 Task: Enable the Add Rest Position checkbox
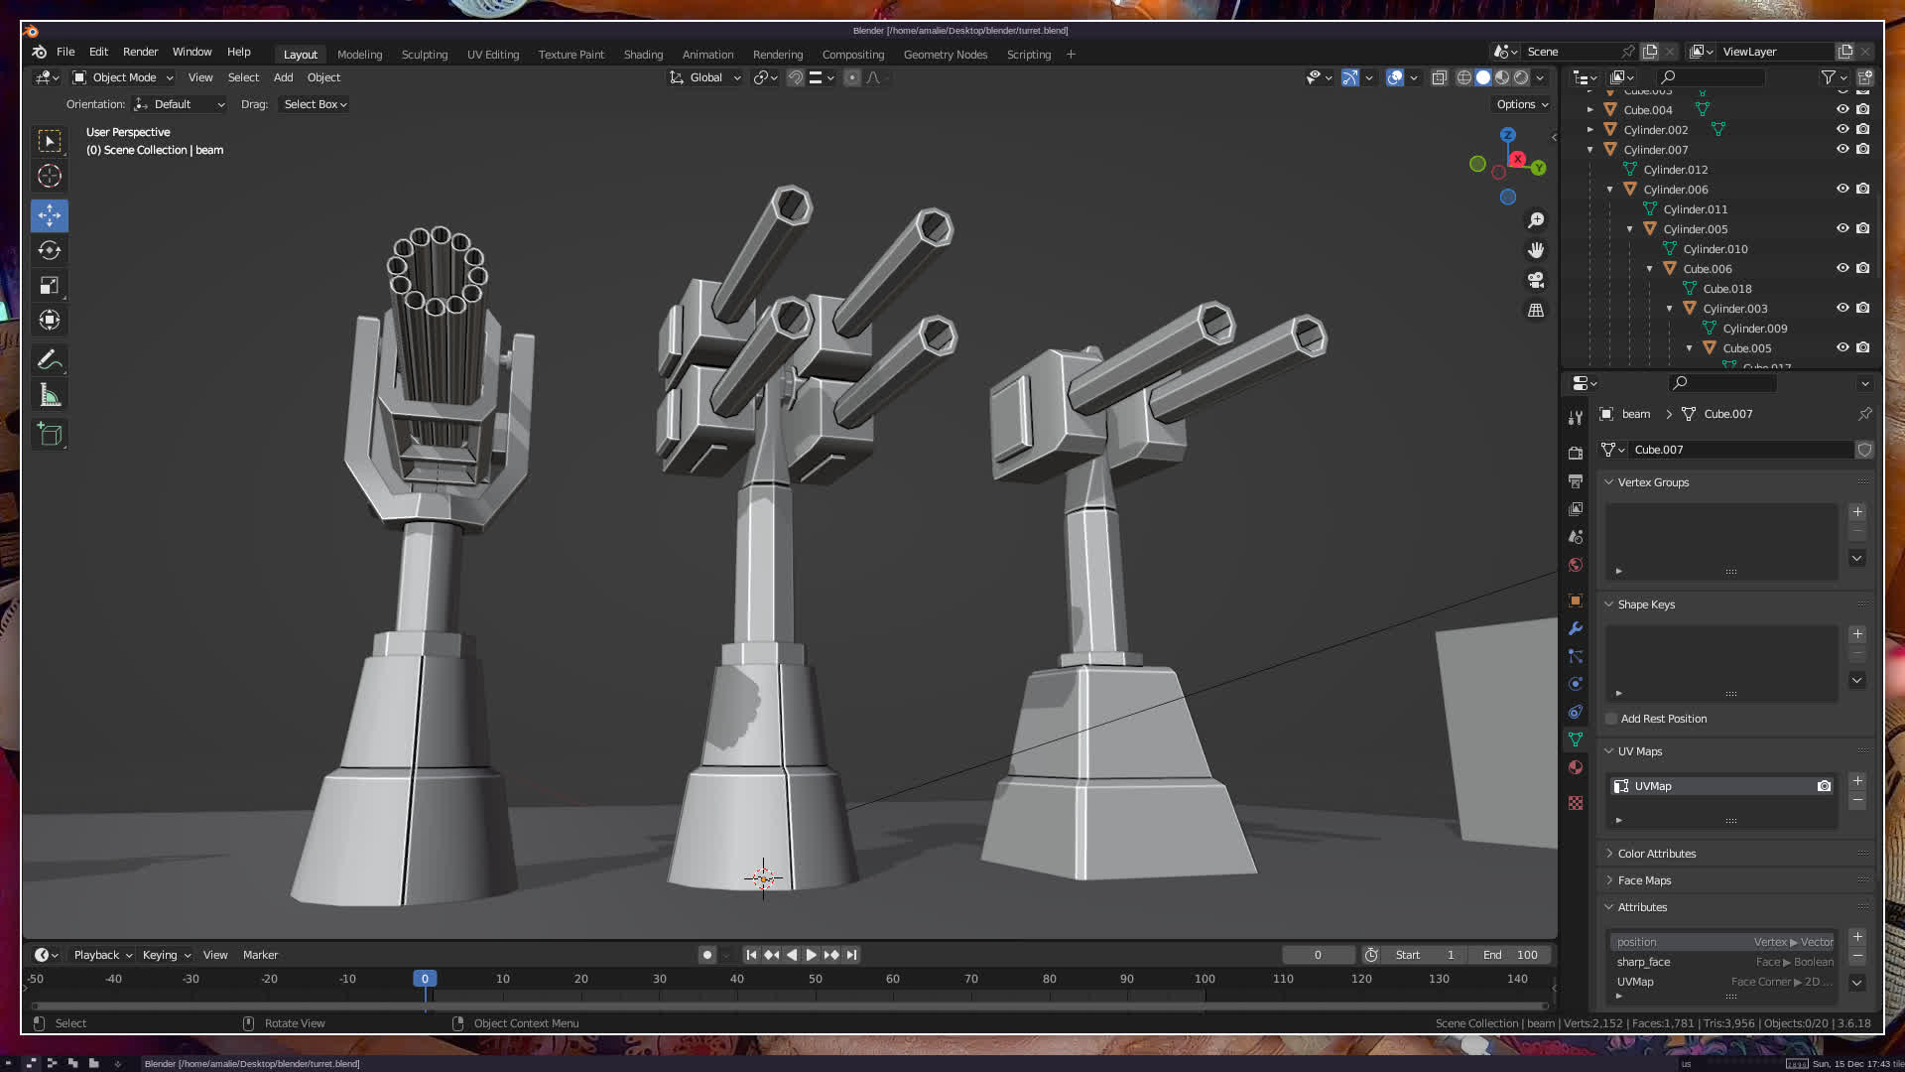coord(1612,719)
